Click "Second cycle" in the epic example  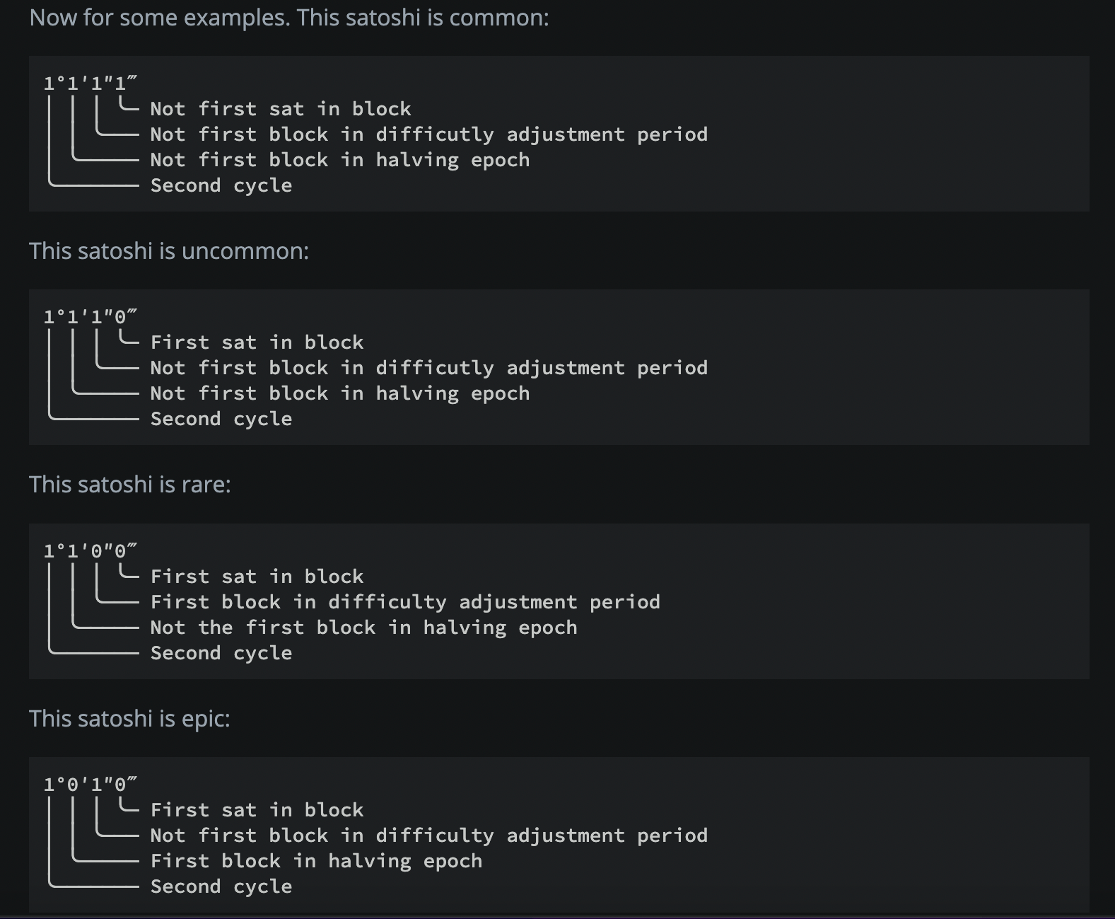pyautogui.click(x=221, y=886)
